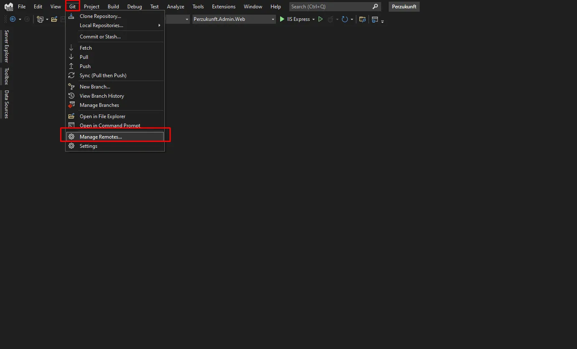
Task: Open View Branch History
Action: [x=115, y=96]
